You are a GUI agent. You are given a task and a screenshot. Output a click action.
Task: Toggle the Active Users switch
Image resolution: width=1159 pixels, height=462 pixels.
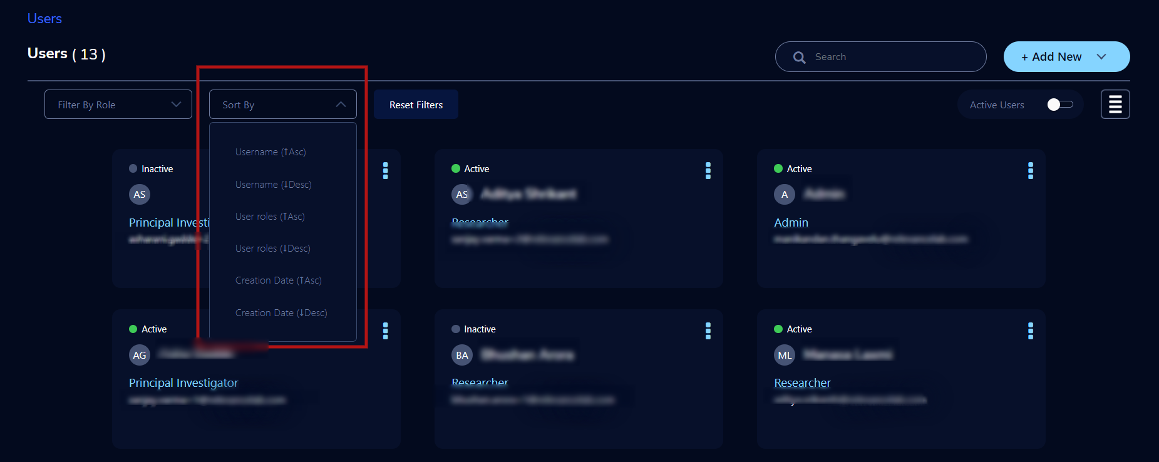tap(1060, 105)
